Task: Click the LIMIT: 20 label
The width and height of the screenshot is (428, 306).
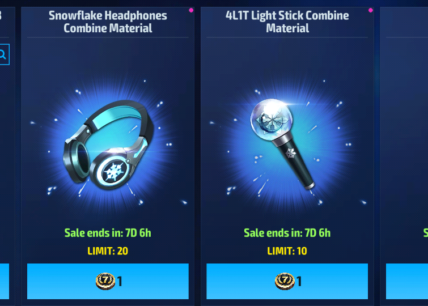Action: click(108, 251)
